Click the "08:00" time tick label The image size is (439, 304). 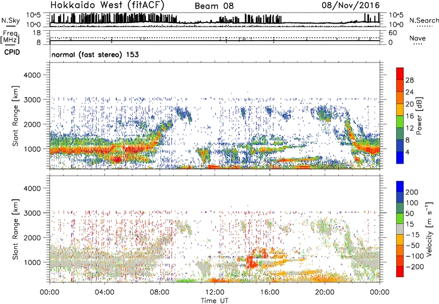(159, 292)
